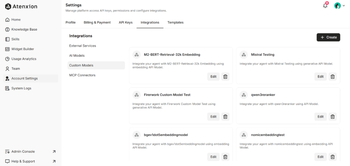Click the Usage Analytics pie icon
The image size is (350, 166).
click(x=7, y=59)
